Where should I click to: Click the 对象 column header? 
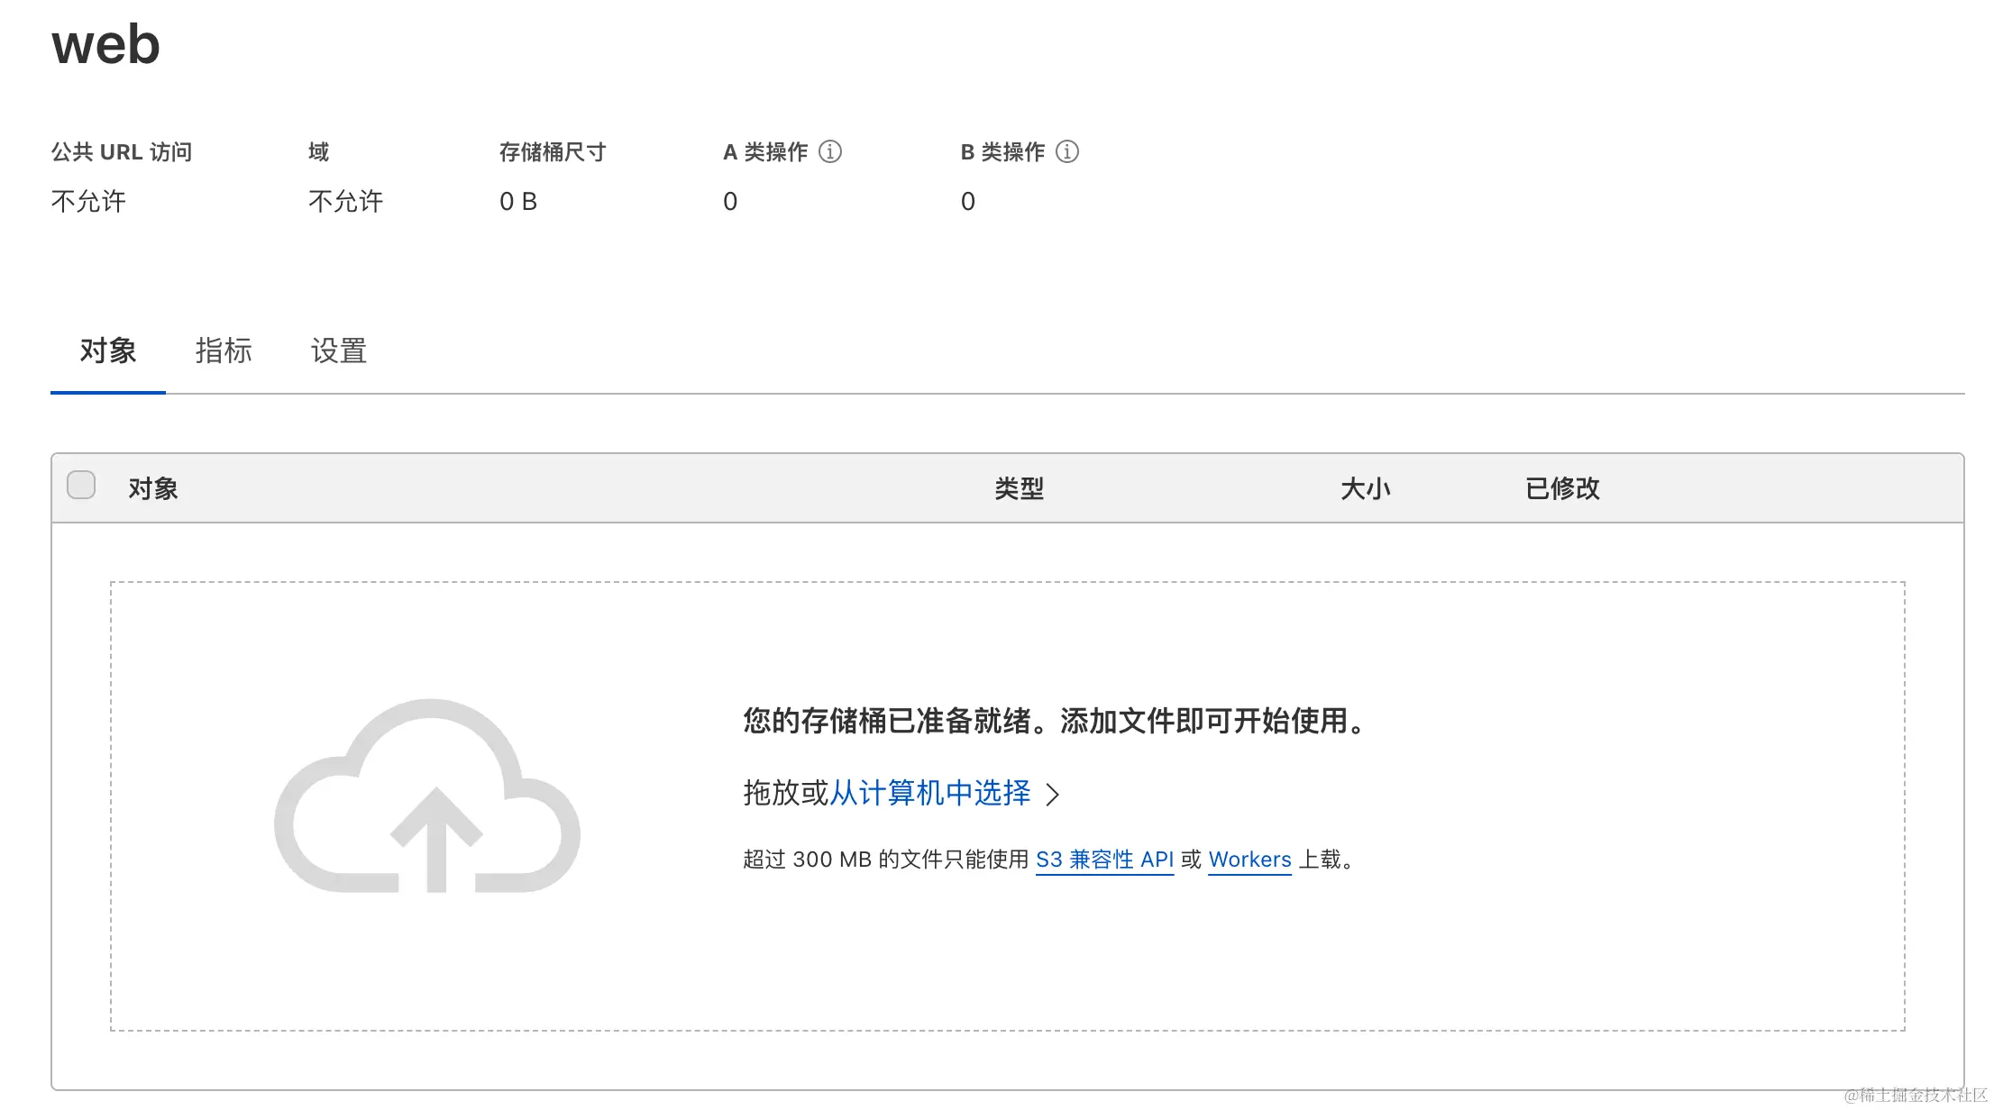pos(153,488)
